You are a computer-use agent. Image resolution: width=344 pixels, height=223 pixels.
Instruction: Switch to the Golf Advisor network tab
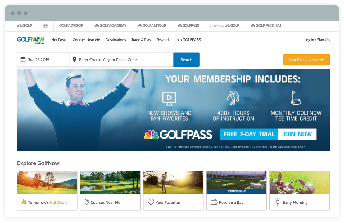click(71, 26)
